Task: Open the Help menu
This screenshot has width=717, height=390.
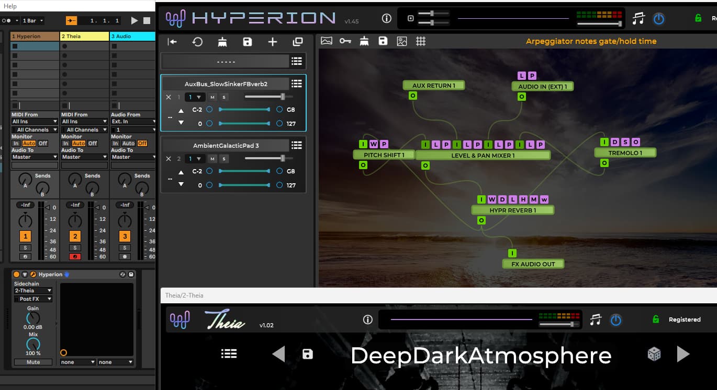Action: [10, 6]
